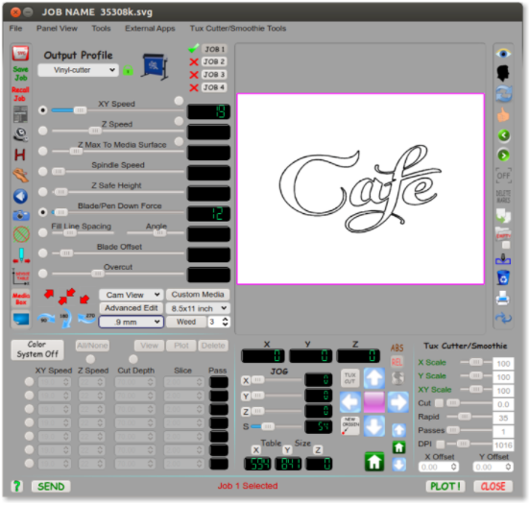
Task: Select the Blade Offset radio button
Action: click(x=43, y=253)
